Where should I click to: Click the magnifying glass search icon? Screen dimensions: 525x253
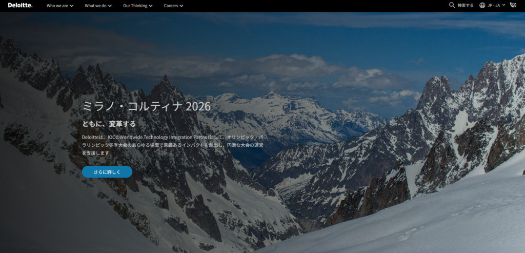452,5
